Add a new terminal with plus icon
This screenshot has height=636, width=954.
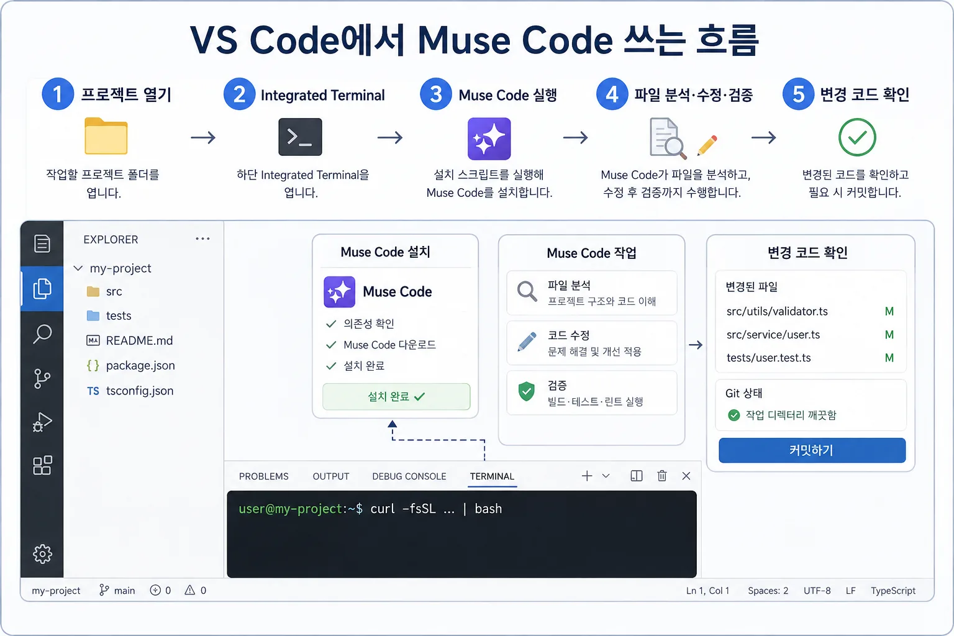(587, 476)
